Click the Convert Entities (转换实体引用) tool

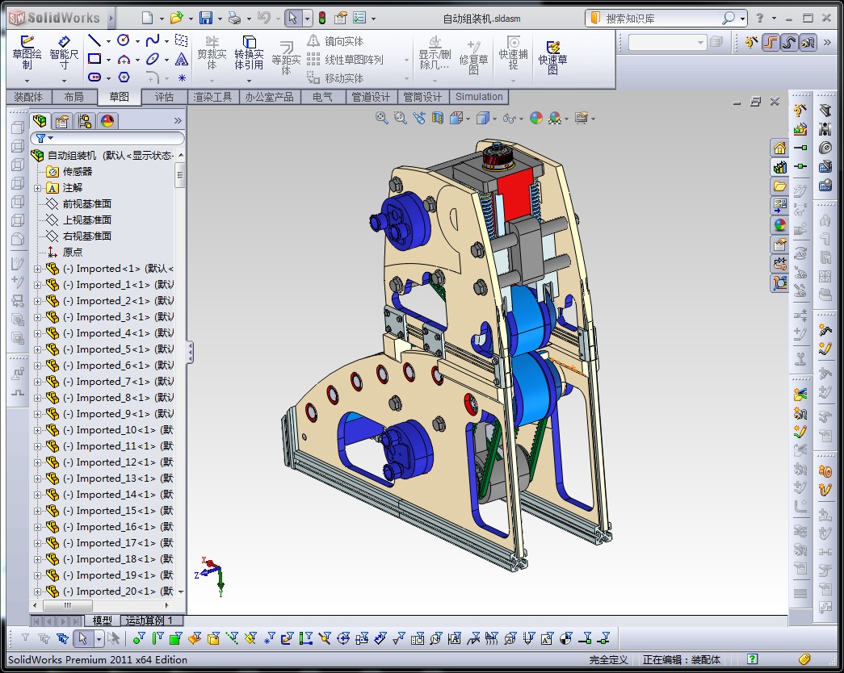249,54
